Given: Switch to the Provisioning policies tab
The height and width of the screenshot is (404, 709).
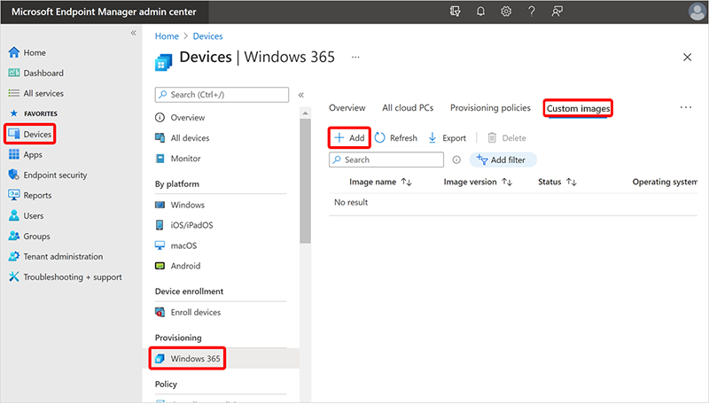Looking at the screenshot, I should 490,108.
